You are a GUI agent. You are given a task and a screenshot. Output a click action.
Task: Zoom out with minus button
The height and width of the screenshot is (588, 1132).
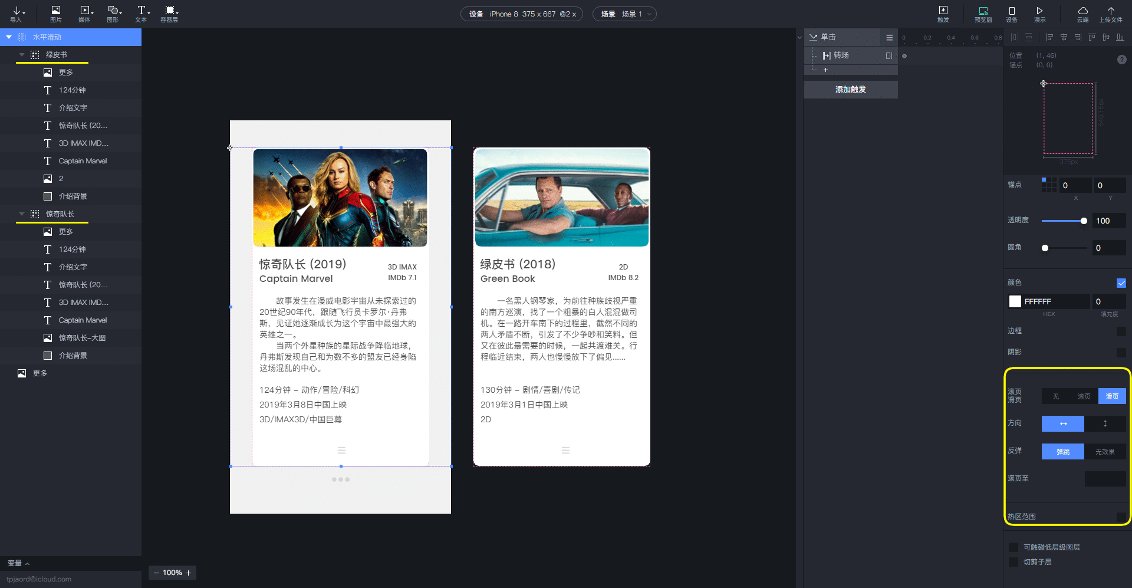[156, 573]
